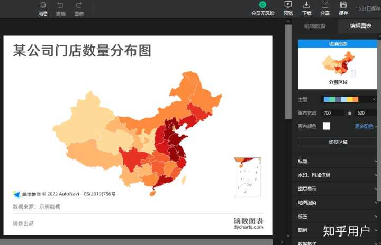Viewport: 381px width, 245px height.
Task: Click the South China Sea inset map
Action: pyautogui.click(x=248, y=177)
